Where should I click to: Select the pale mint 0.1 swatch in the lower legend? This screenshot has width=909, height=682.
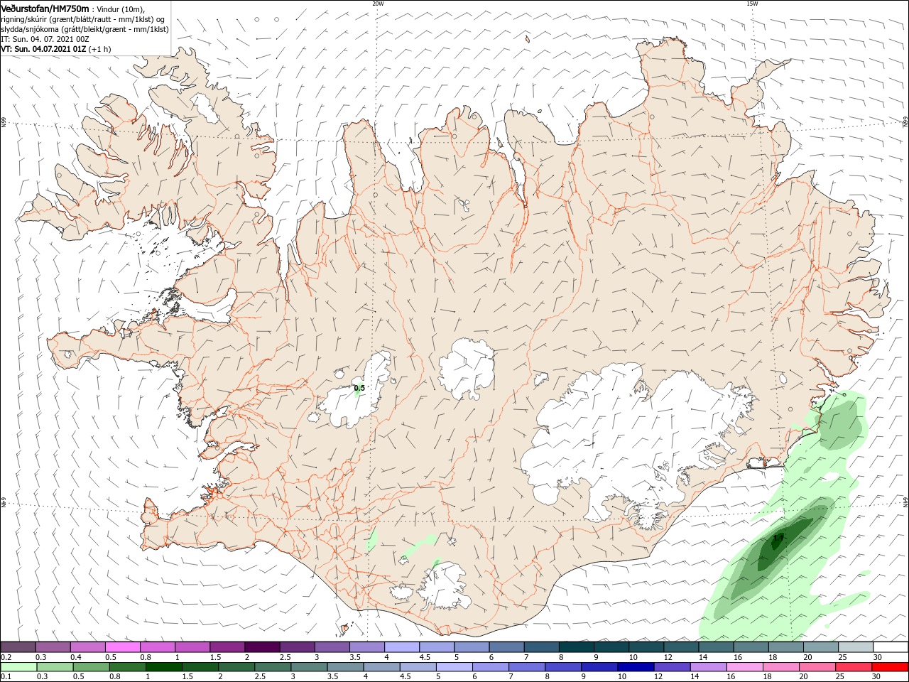(18, 668)
